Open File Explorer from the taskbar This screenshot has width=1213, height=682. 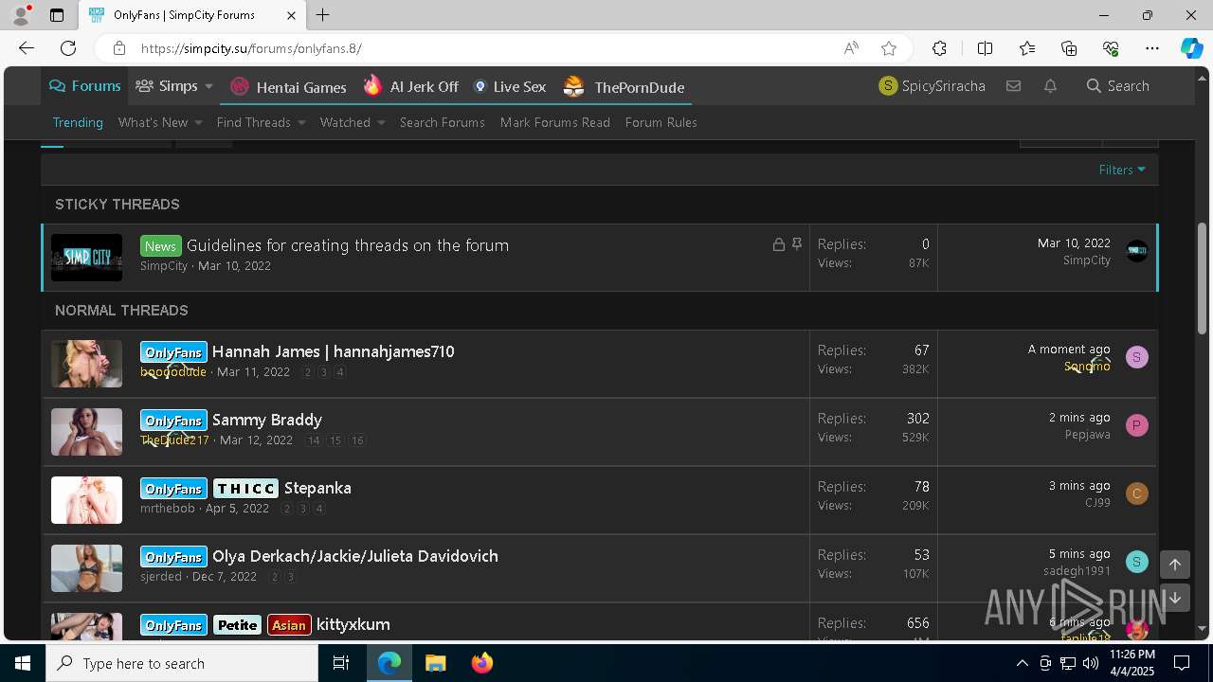[x=435, y=663]
